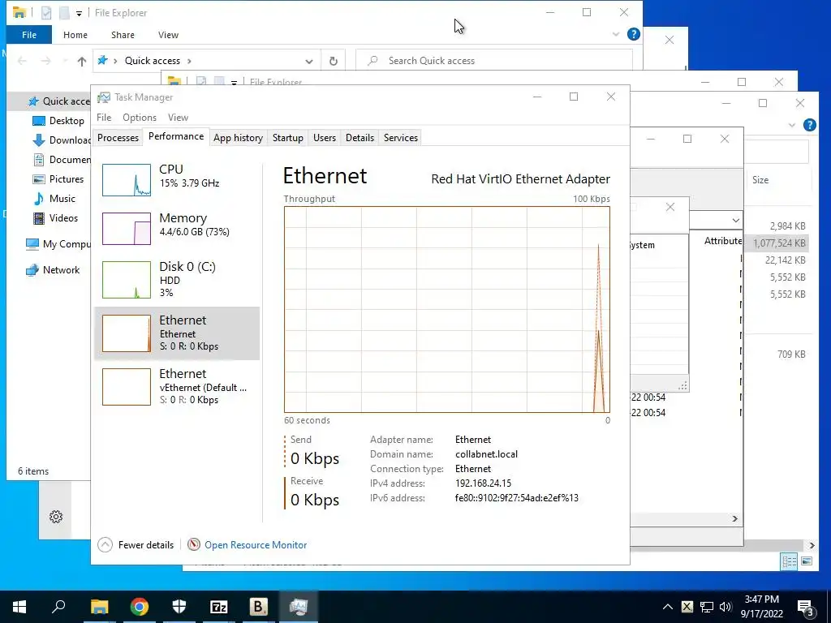Click the Resource Monitor gauge icon

(x=194, y=544)
